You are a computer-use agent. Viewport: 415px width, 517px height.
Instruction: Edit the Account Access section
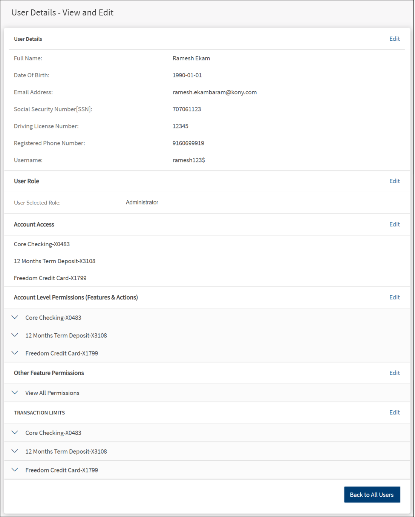tap(394, 224)
